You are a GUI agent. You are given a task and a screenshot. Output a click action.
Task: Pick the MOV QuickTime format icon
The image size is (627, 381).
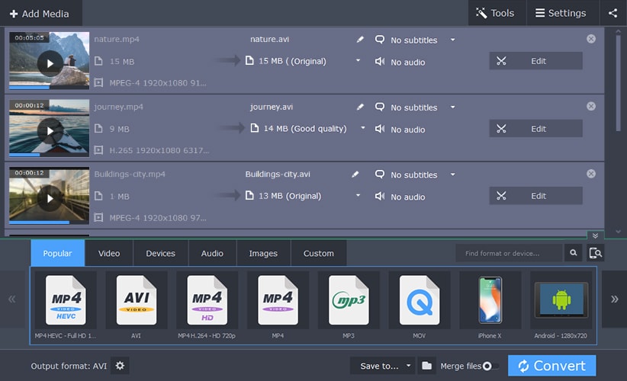click(x=420, y=300)
